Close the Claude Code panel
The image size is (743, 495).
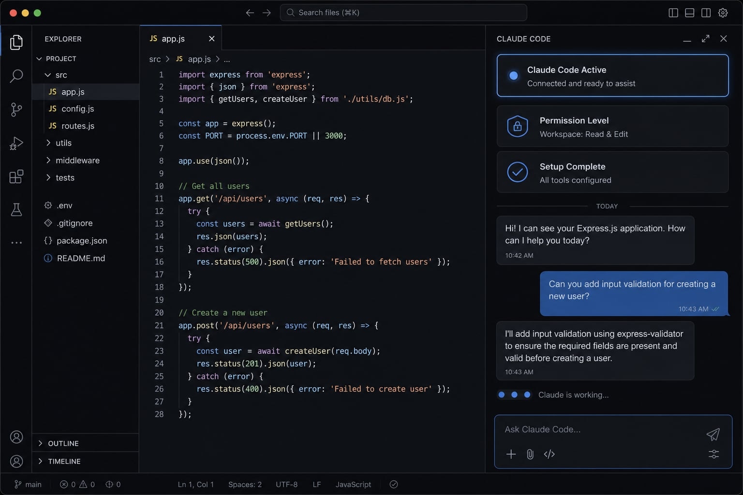coord(723,39)
